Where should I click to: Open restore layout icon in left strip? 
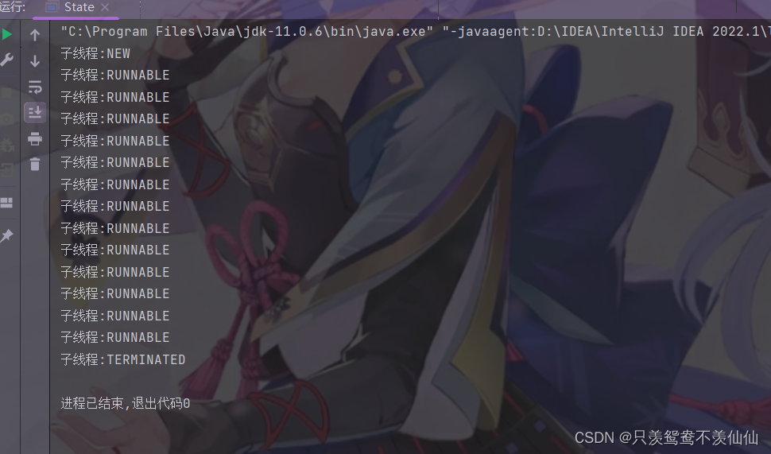click(7, 203)
